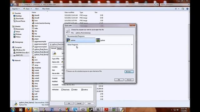Sort by the Date modified column header

pos(69,12)
